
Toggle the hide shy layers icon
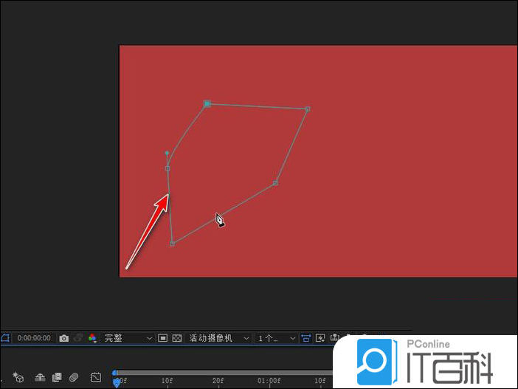(40, 377)
